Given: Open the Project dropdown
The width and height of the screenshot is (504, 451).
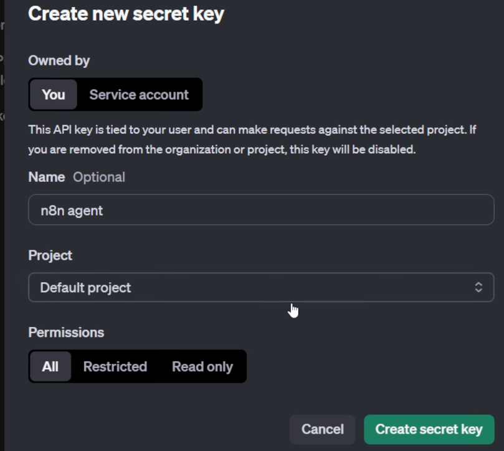Looking at the screenshot, I should 261,287.
